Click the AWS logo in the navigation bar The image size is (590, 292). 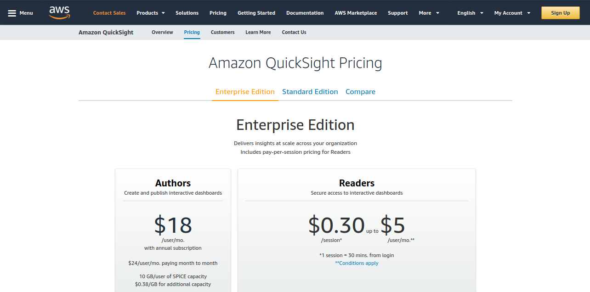[59, 12]
